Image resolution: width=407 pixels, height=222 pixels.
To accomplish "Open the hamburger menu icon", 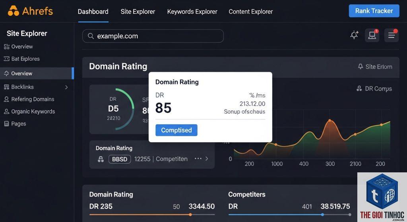I will [391, 35].
